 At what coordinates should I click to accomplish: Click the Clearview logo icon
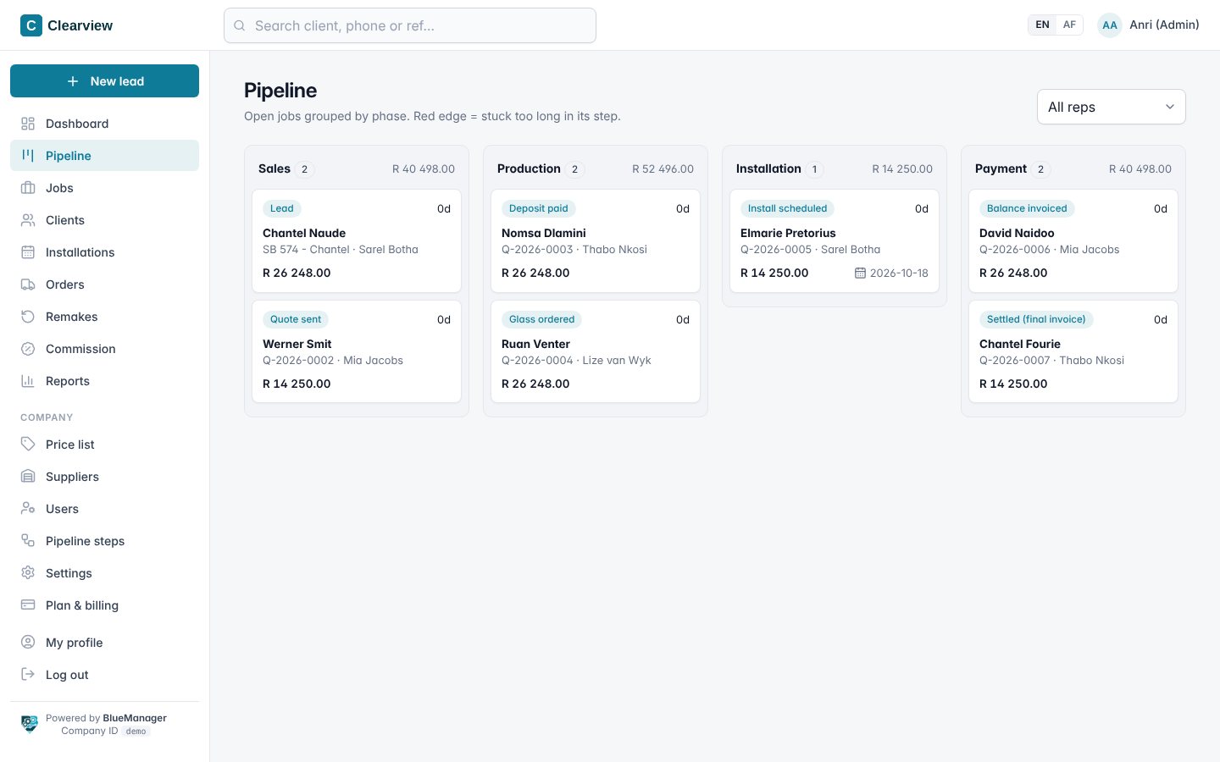click(x=31, y=25)
